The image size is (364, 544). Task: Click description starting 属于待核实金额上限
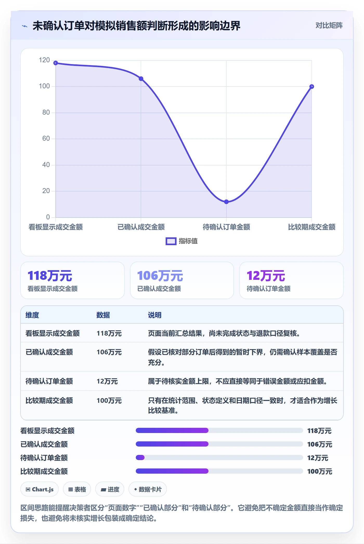point(238,381)
